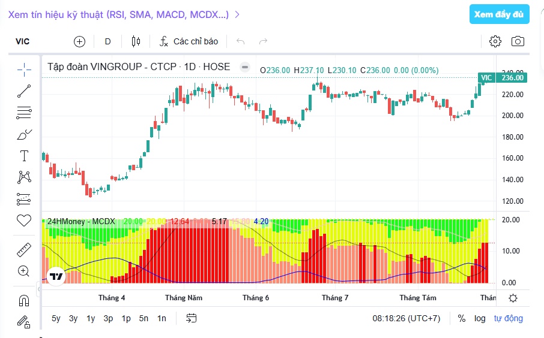Click the TradingView logo badge
The image size is (544, 338).
coord(56,276)
